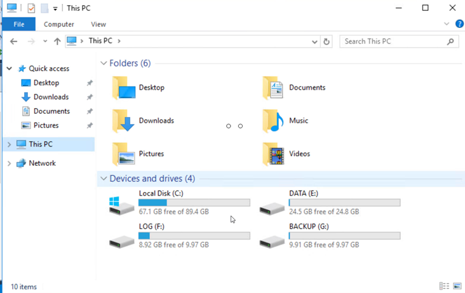The image size is (465, 293).
Task: Click the "67.1 GB free of 89.4 GB" text
Action: point(174,212)
